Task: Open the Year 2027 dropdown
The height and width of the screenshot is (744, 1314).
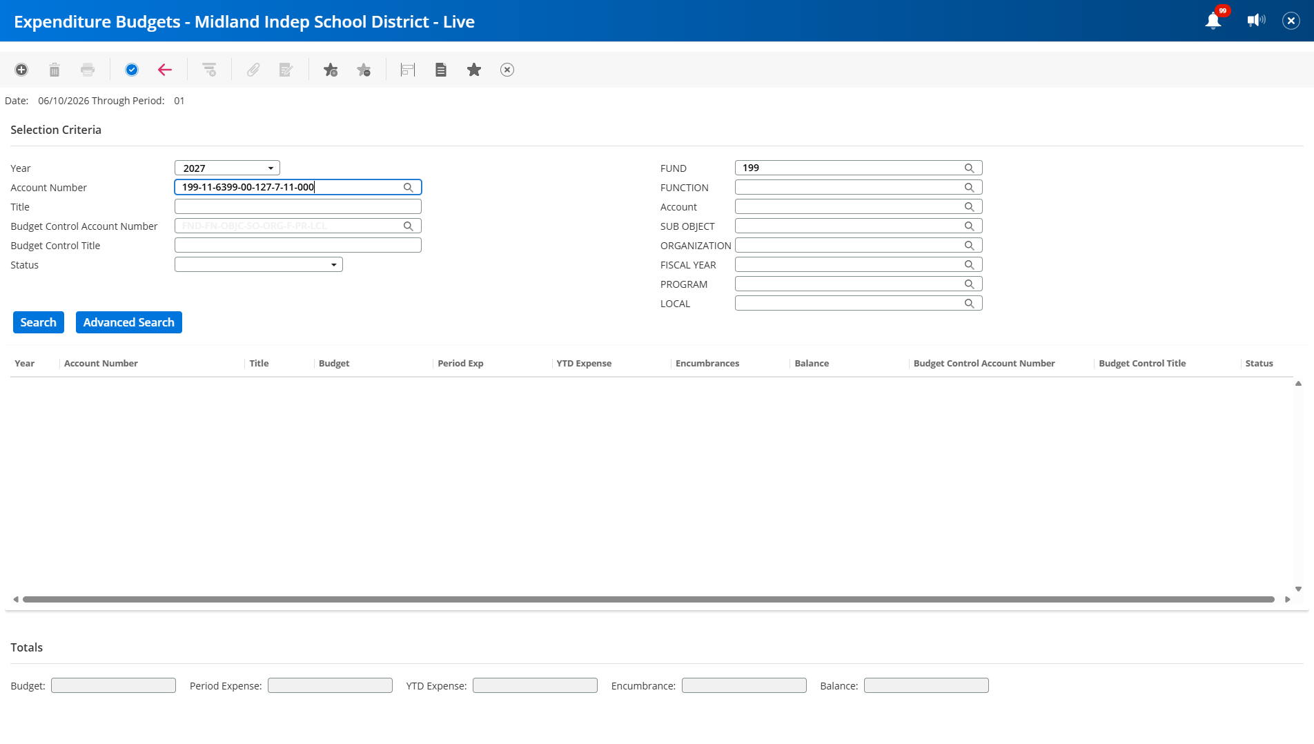Action: [227, 168]
